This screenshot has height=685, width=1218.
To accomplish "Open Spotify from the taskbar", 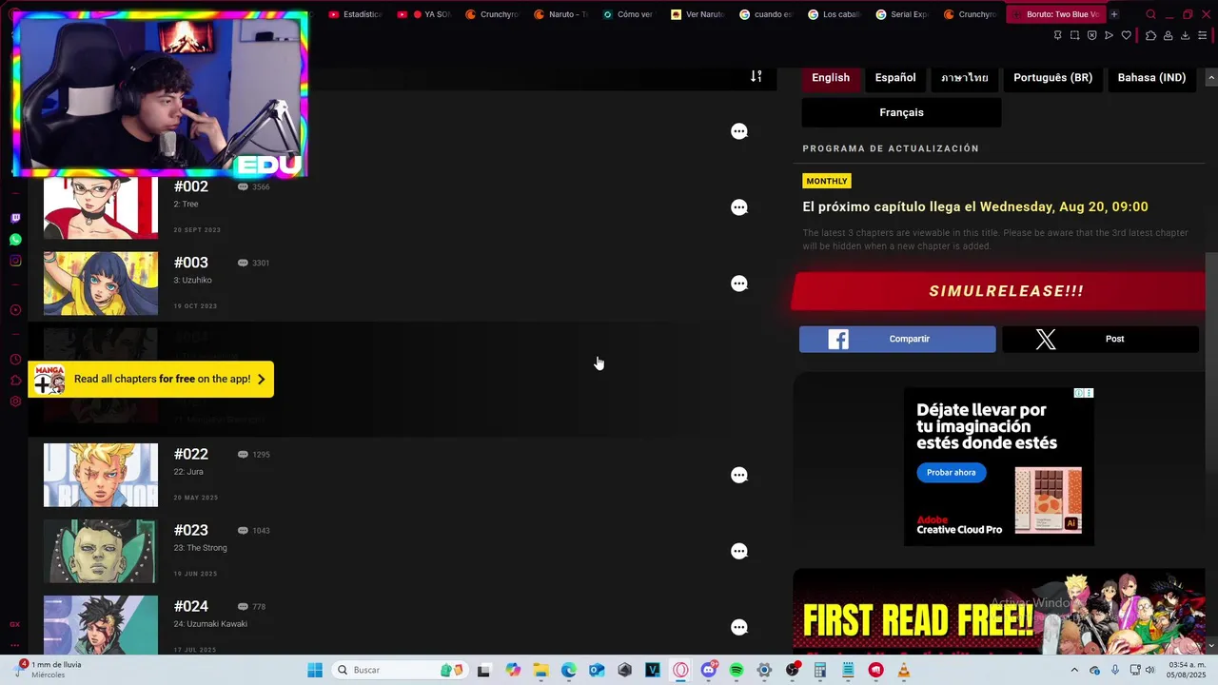I will click(737, 670).
